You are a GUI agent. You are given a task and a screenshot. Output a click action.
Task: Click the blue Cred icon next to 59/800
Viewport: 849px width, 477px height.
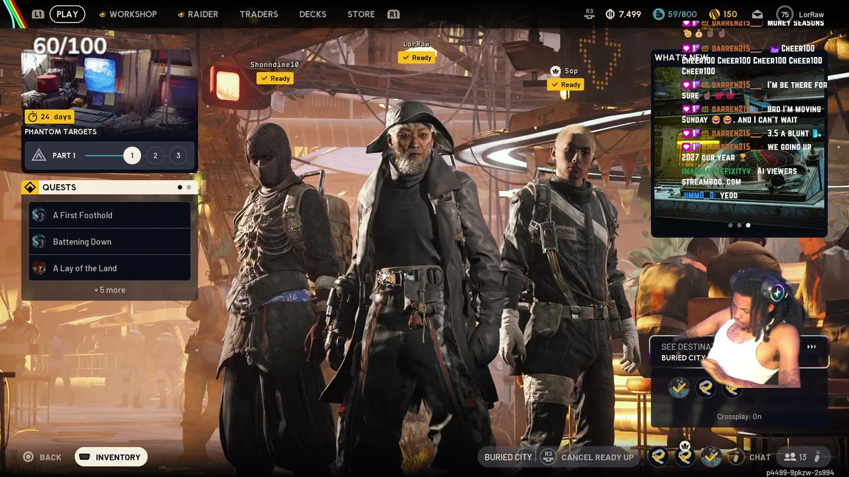tap(658, 14)
